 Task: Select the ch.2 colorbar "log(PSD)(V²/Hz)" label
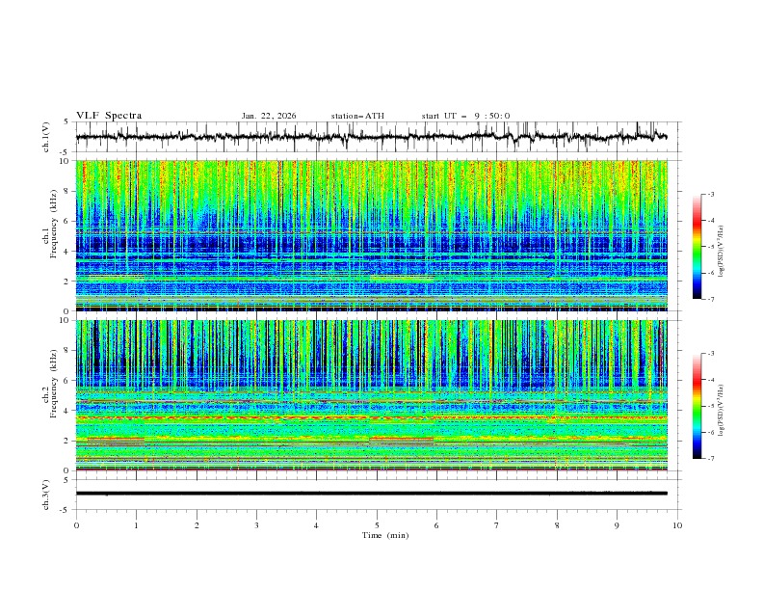pos(721,411)
